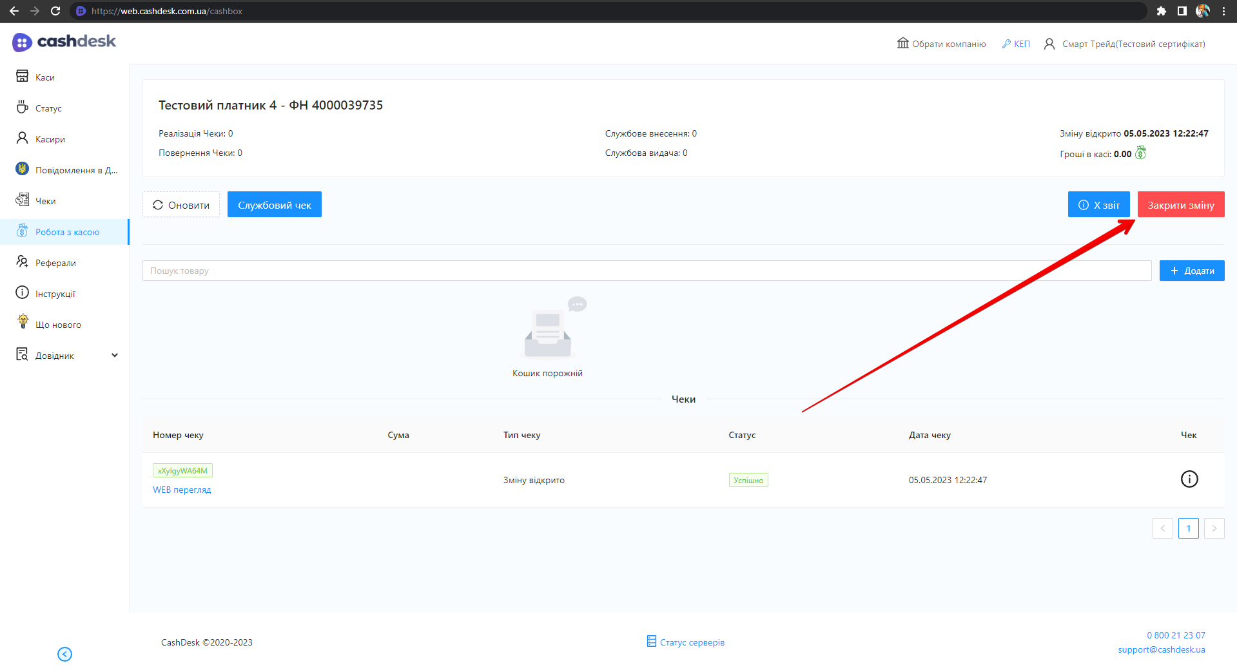The width and height of the screenshot is (1237, 670).
Task: Click the cashdesk logo
Action: tap(64, 42)
